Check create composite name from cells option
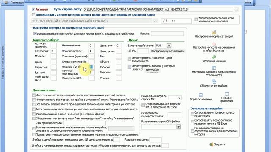271x152 pixels. 34,129
